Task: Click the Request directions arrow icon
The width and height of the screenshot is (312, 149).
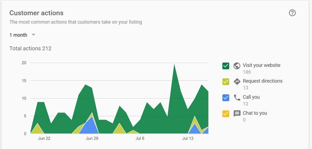Action: (x=237, y=82)
